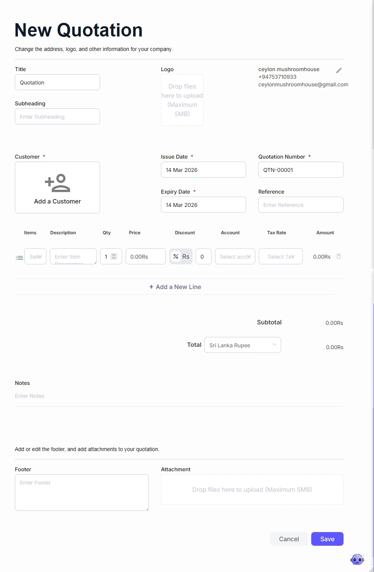Viewport: 374px width, 572px height.
Task: Click the Cancel button
Action: (289, 539)
